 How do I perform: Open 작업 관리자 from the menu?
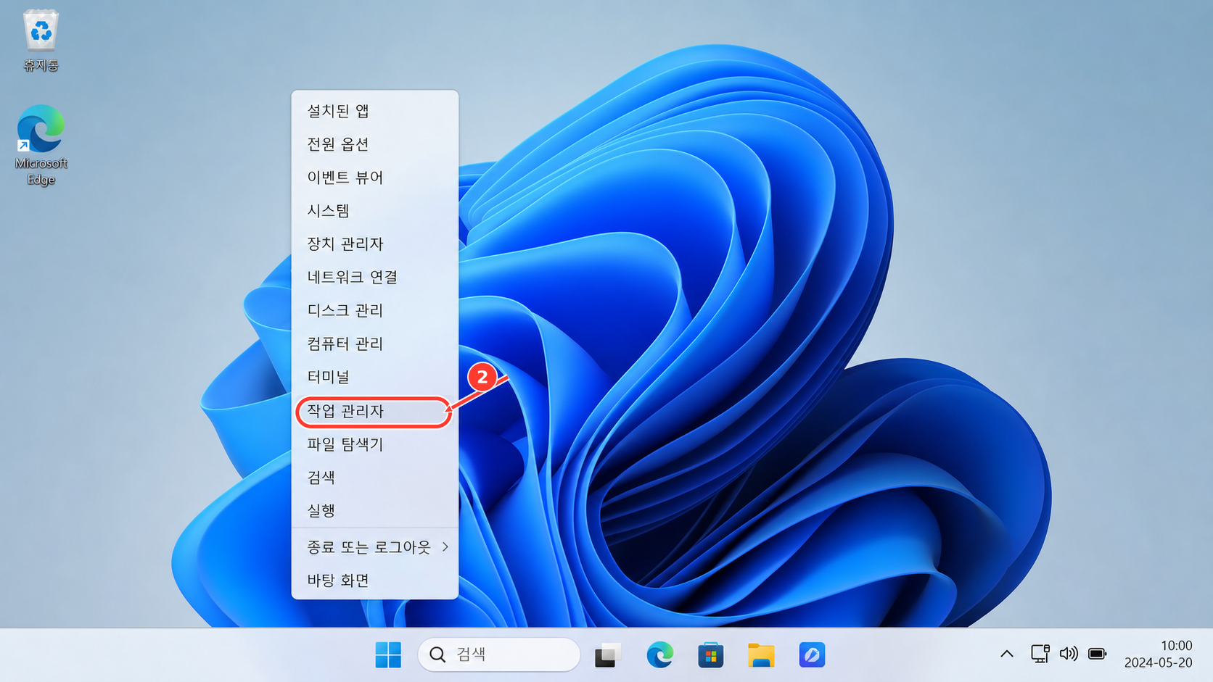click(374, 412)
